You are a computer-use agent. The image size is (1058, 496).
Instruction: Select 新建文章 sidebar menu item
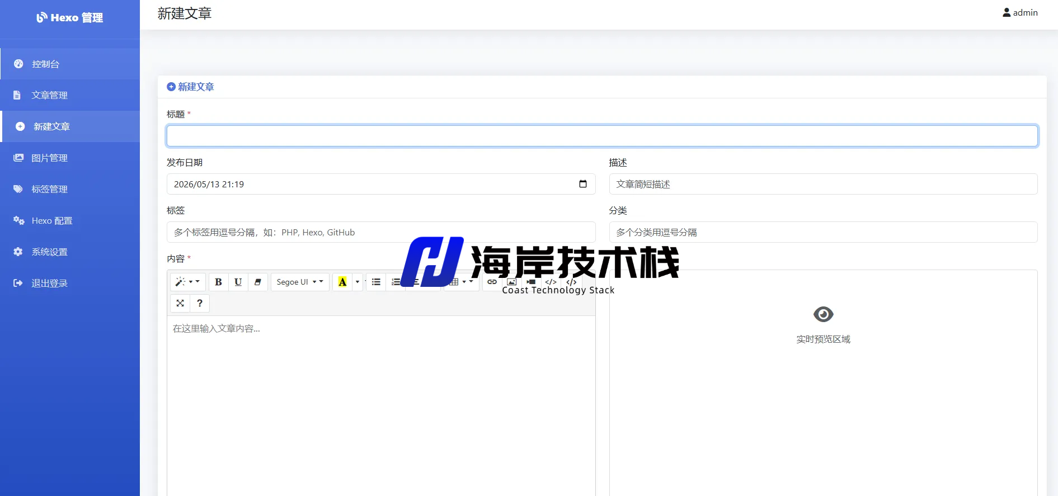[x=70, y=126]
